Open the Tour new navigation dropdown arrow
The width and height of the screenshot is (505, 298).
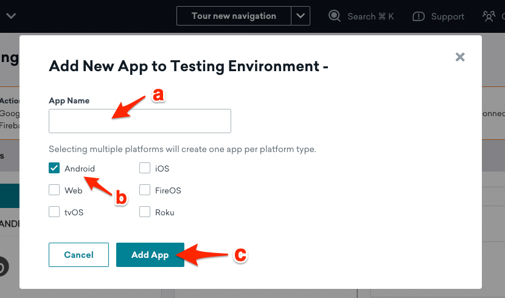pos(301,16)
